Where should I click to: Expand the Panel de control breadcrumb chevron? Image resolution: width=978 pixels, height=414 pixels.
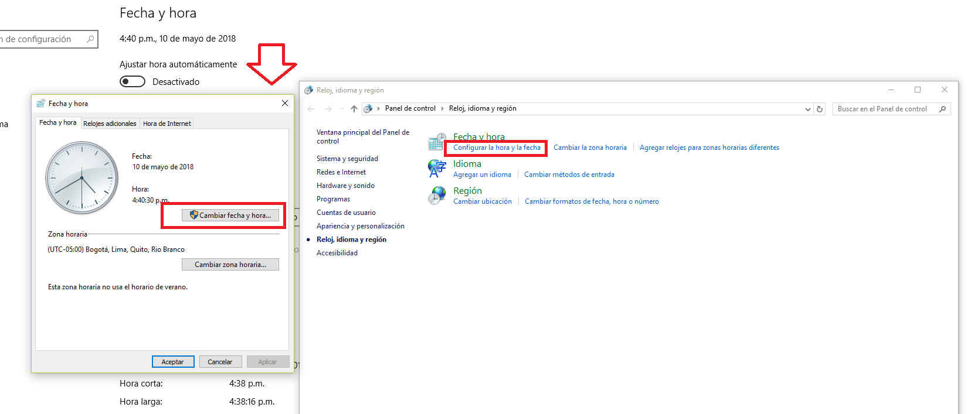click(x=442, y=109)
